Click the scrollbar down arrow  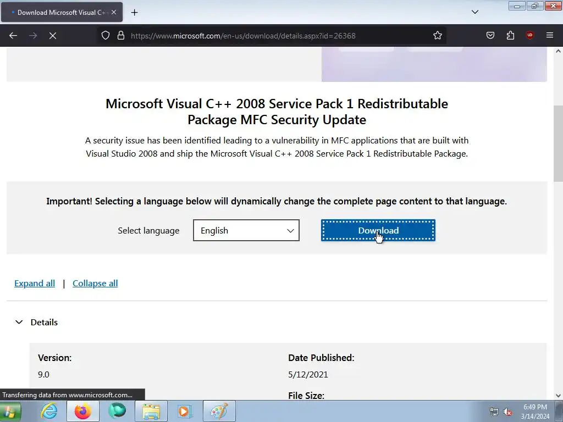(x=558, y=396)
